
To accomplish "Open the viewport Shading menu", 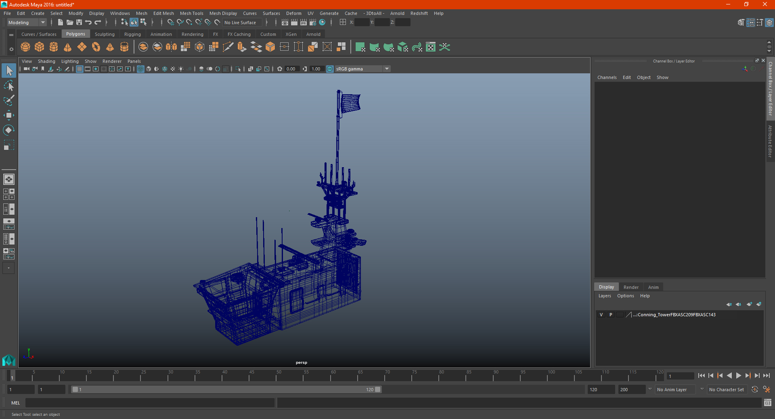I will click(46, 61).
